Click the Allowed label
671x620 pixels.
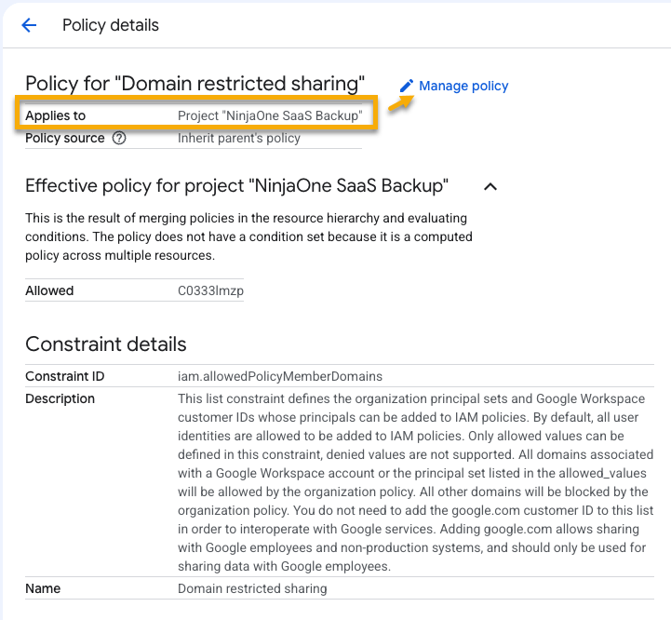click(x=49, y=290)
